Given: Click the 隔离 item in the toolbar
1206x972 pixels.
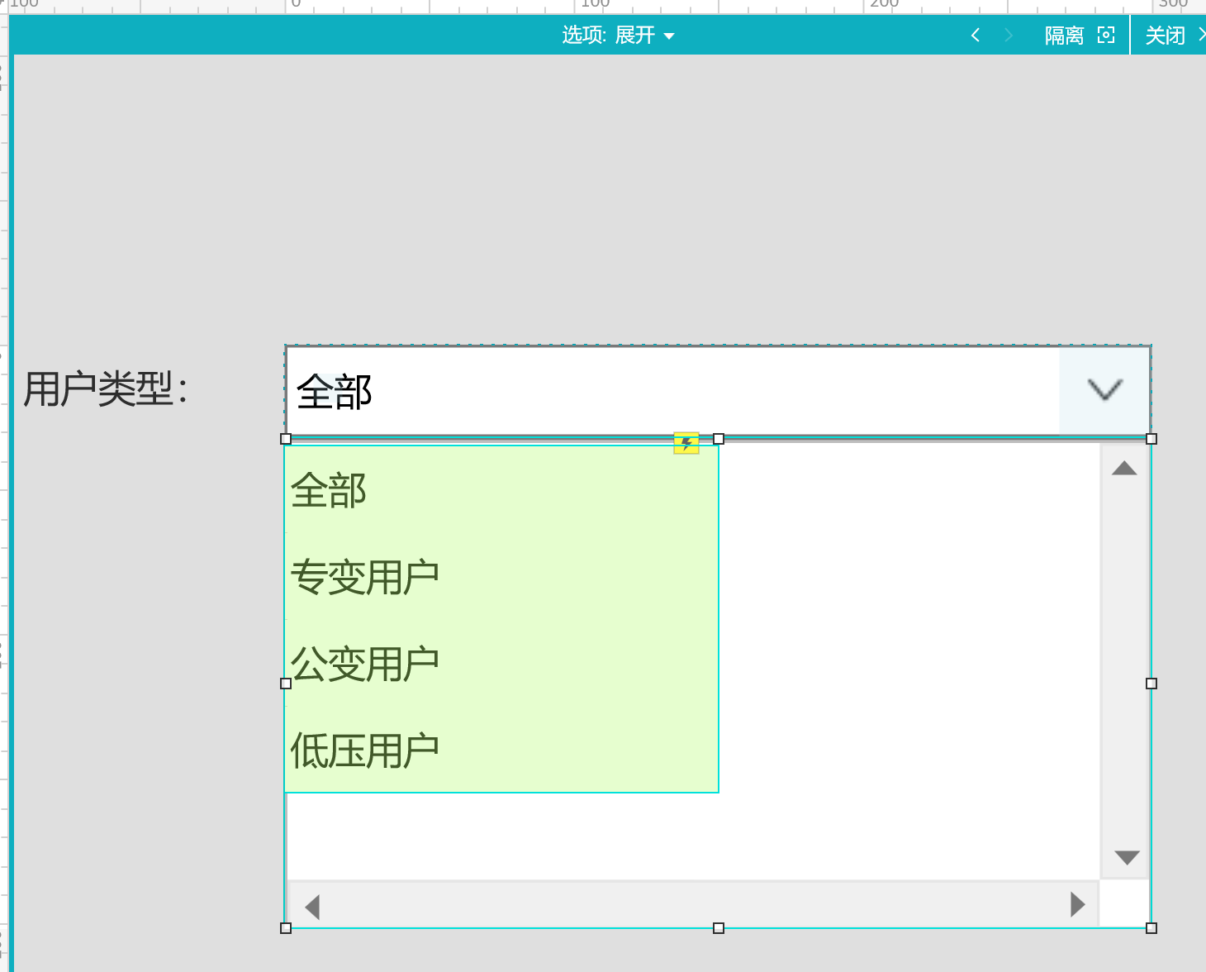Looking at the screenshot, I should pos(1064,35).
